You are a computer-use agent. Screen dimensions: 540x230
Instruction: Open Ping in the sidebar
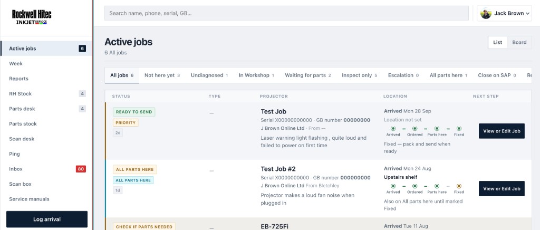coord(46,154)
